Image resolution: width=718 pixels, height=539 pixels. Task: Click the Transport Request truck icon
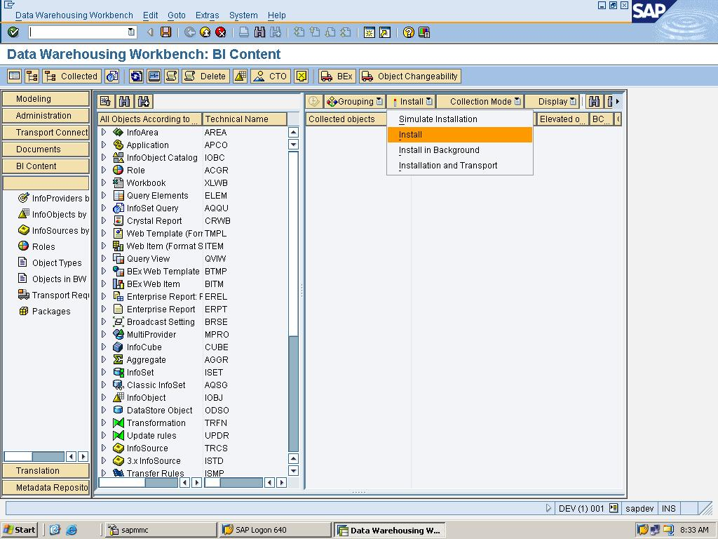[x=23, y=295]
